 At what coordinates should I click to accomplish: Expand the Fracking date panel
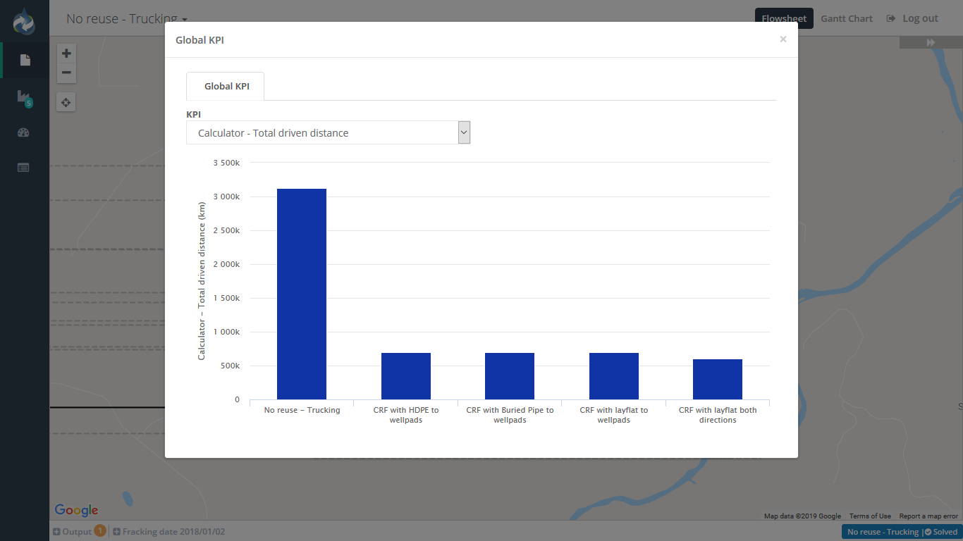point(169,532)
